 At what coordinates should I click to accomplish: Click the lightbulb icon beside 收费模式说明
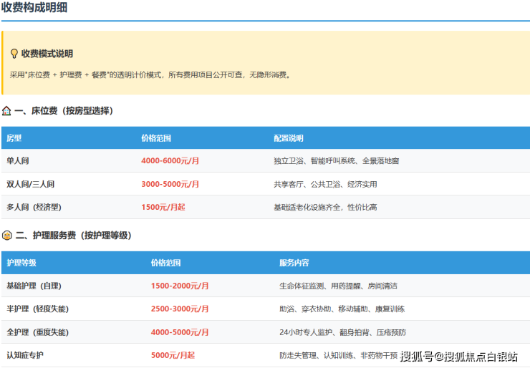click(x=14, y=54)
